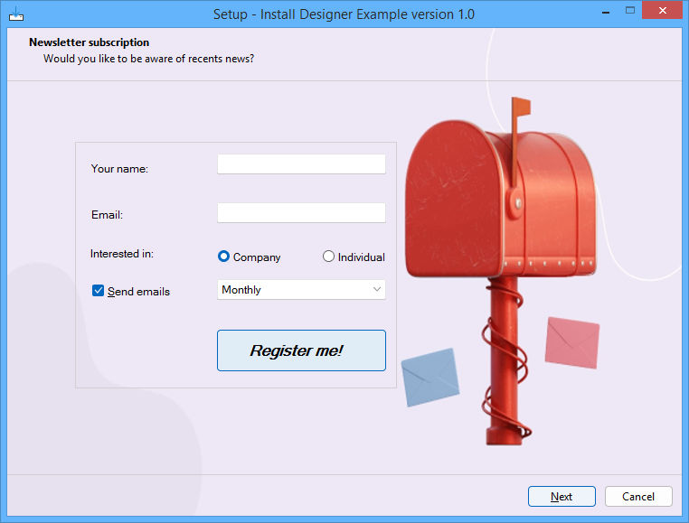Click the Setup title bar text
Screen dimensions: 689x523
(344, 14)
